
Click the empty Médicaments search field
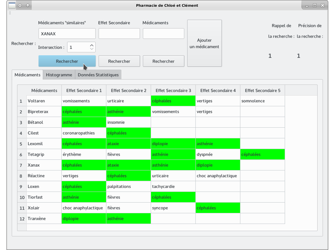coord(163,33)
